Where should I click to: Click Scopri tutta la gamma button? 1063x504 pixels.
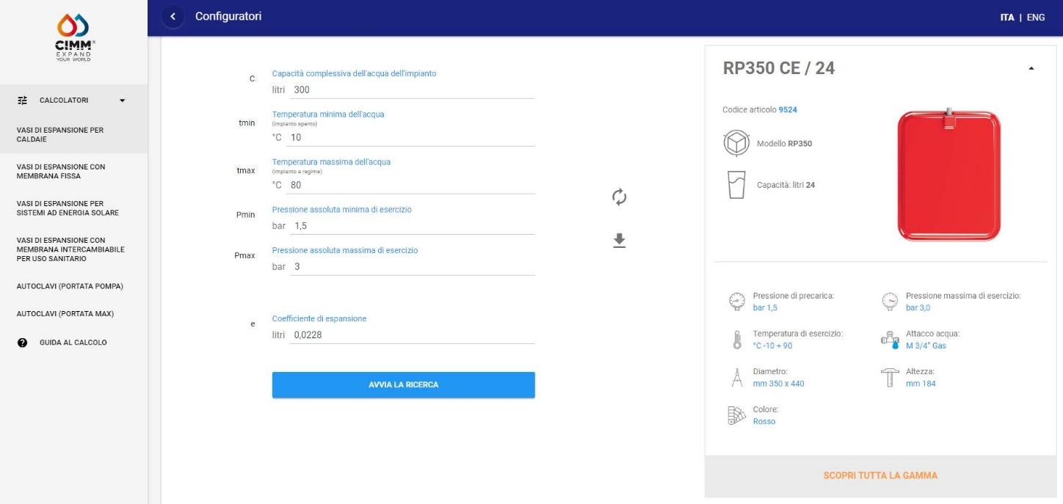[880, 475]
